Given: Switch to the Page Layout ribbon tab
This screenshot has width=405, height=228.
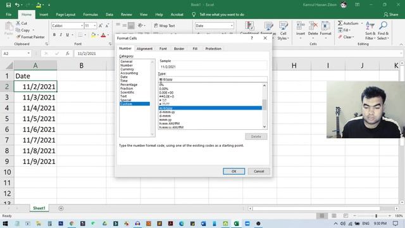Looking at the screenshot, I should (66, 15).
